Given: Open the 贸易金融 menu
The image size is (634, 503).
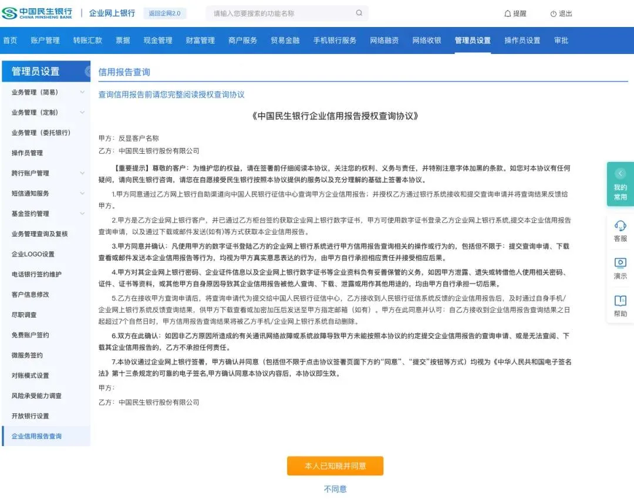Looking at the screenshot, I should 285,40.
